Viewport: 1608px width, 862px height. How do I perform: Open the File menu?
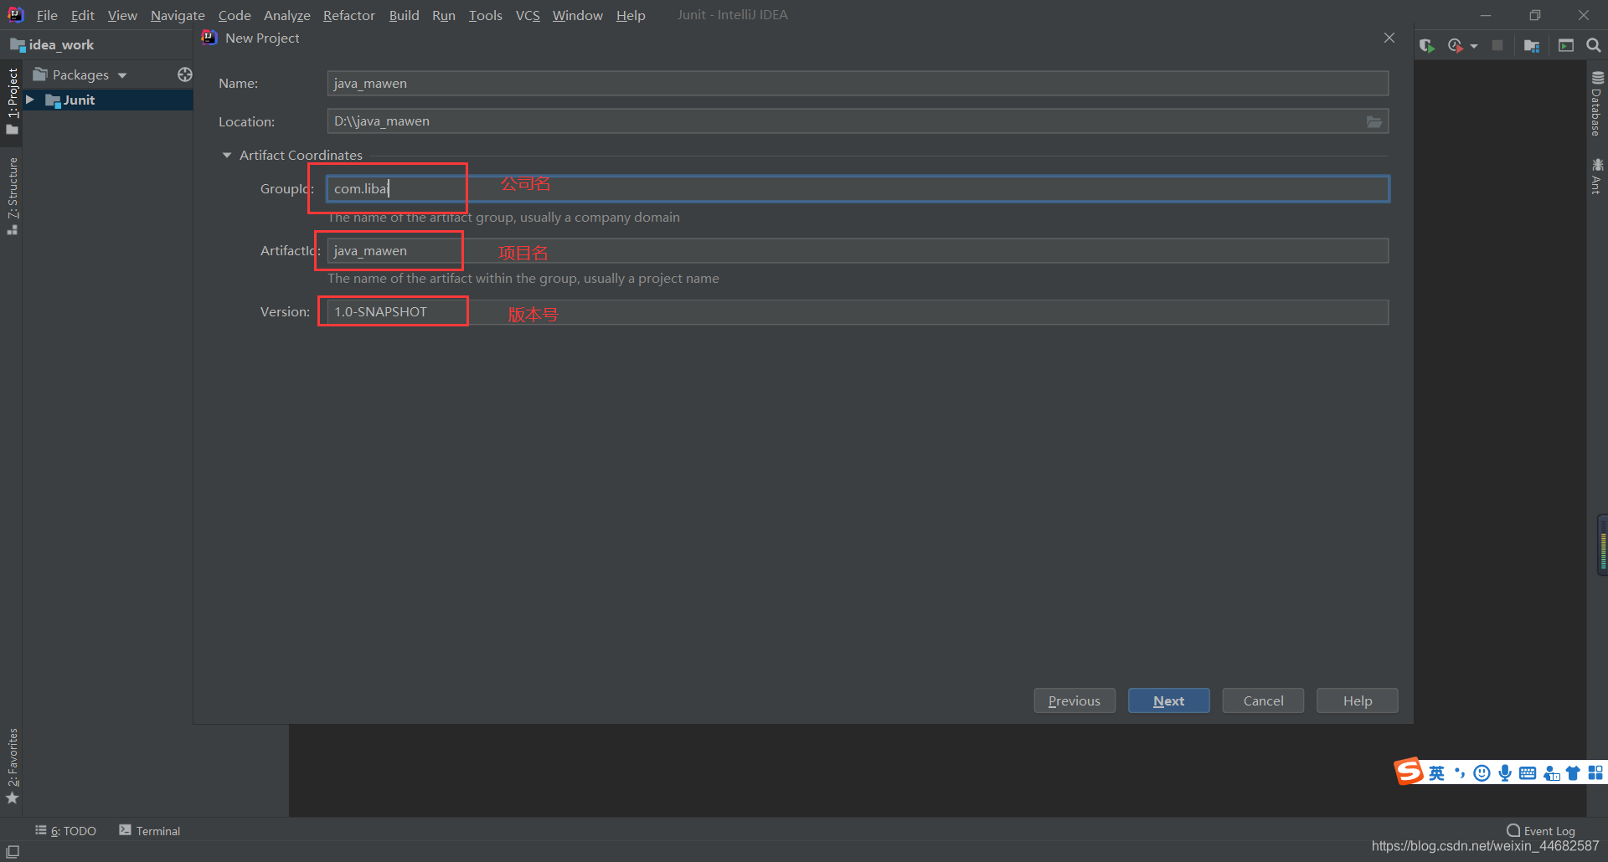point(47,15)
